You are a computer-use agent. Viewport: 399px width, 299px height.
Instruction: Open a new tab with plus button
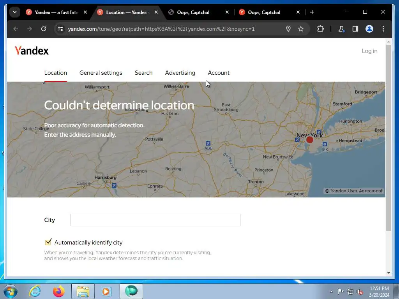312,12
